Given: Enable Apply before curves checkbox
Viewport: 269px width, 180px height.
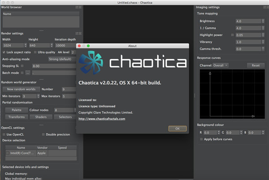Looking at the screenshot, I should pos(201,139).
